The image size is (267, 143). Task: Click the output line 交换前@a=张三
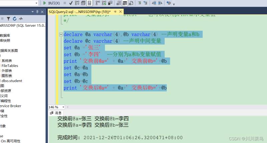pyautogui.click(x=93, y=119)
